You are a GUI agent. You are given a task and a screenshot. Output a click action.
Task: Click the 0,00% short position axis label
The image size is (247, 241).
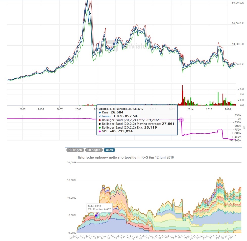pos(72,233)
